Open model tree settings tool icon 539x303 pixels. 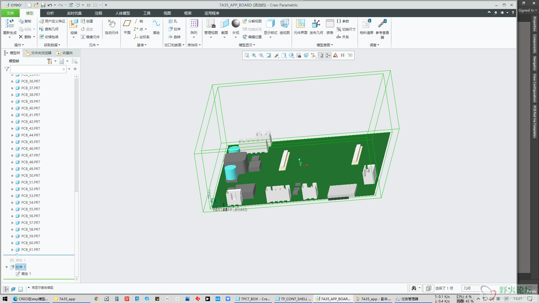pyautogui.click(x=49, y=61)
